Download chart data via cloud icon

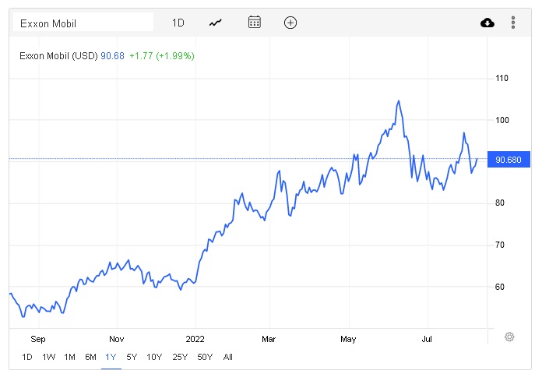coord(487,23)
